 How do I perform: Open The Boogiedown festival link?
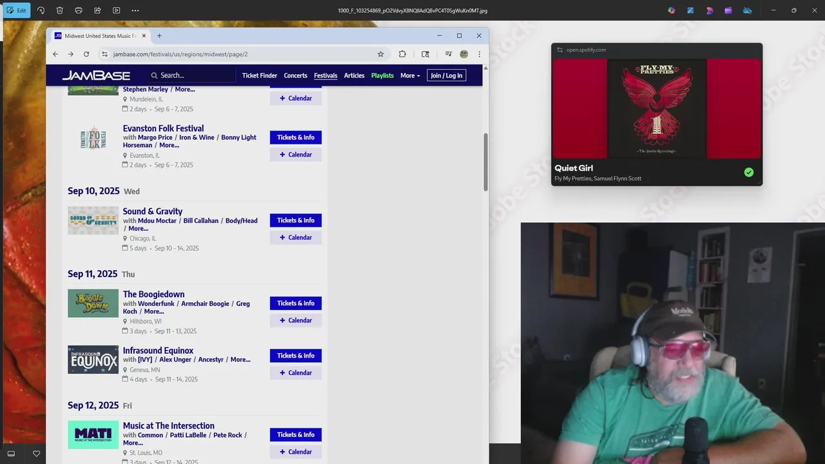click(x=153, y=295)
